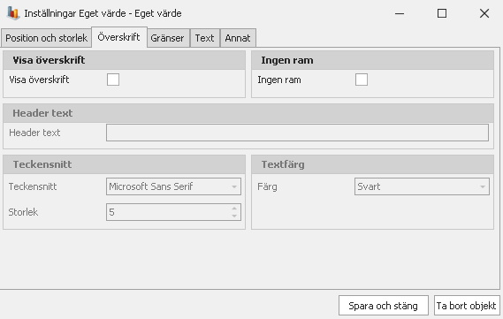Click the application icon in title bar

[x=13, y=13]
